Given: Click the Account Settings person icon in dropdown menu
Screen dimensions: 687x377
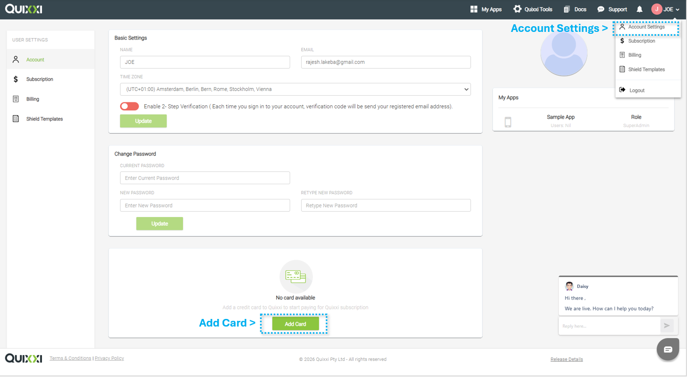Looking at the screenshot, I should 622,27.
